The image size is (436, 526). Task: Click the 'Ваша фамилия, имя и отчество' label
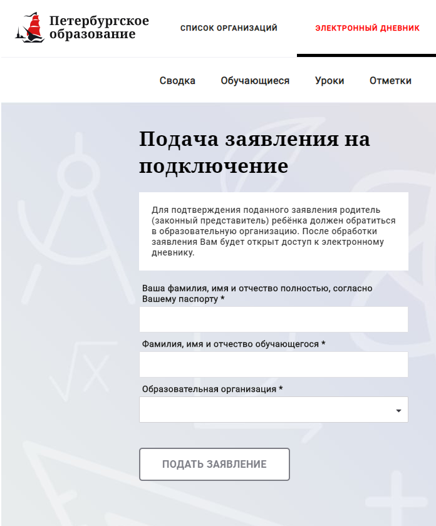click(257, 294)
